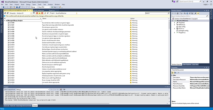The image size is (213, 110).
Task: Open the Azure App Service Activity tab
Action: click(x=24, y=106)
